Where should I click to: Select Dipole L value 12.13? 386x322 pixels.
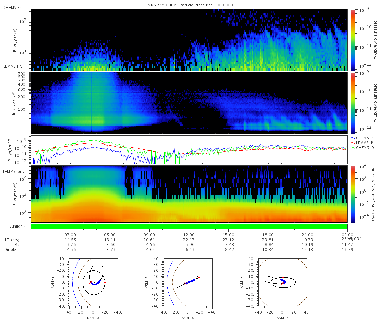(308, 250)
